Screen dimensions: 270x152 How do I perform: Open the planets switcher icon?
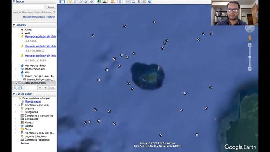click(x=112, y=1)
